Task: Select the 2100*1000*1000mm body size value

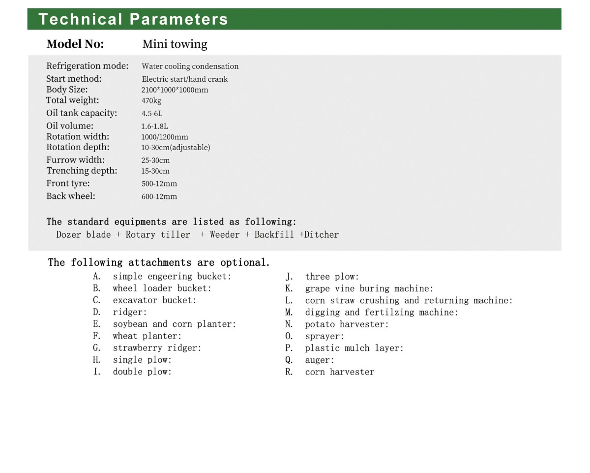Action: pyautogui.click(x=175, y=90)
